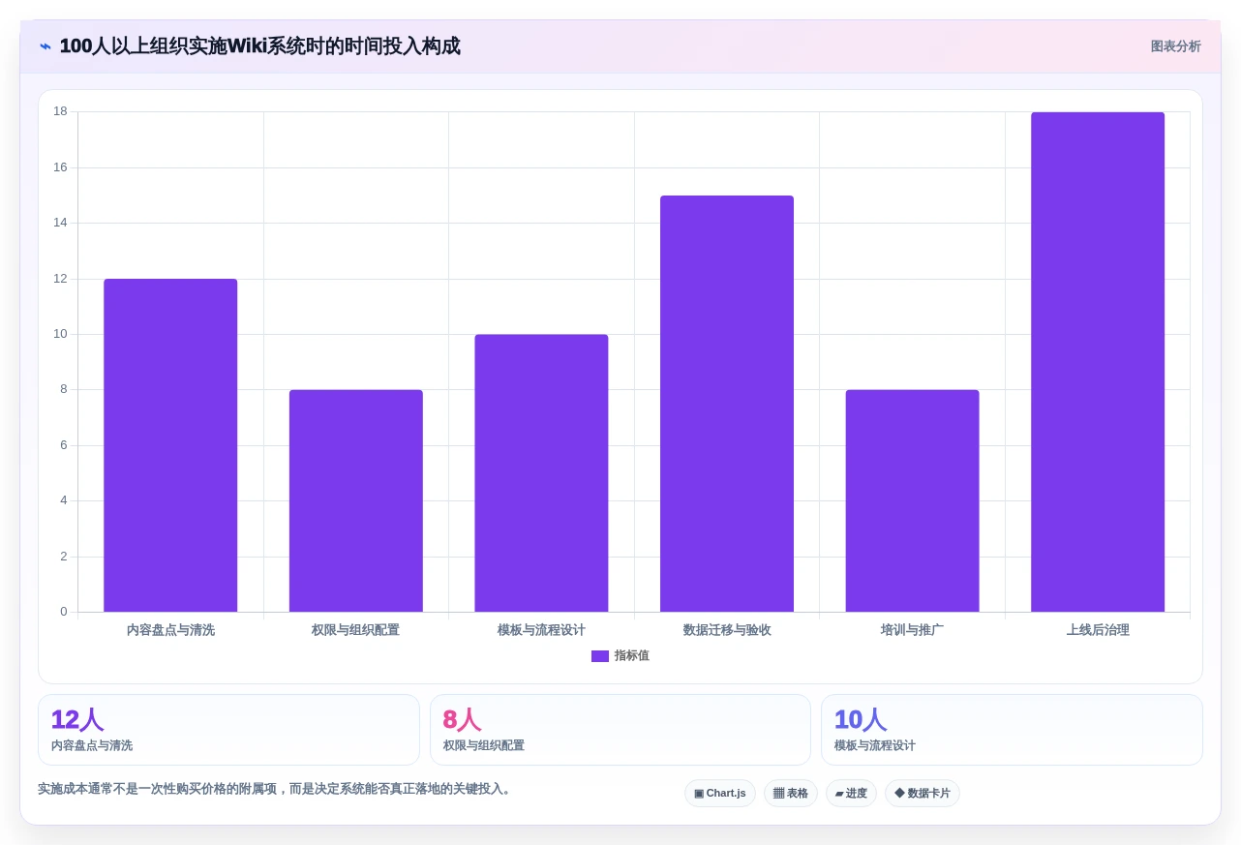
Task: Click the y-axis value 18
Action: [60, 111]
